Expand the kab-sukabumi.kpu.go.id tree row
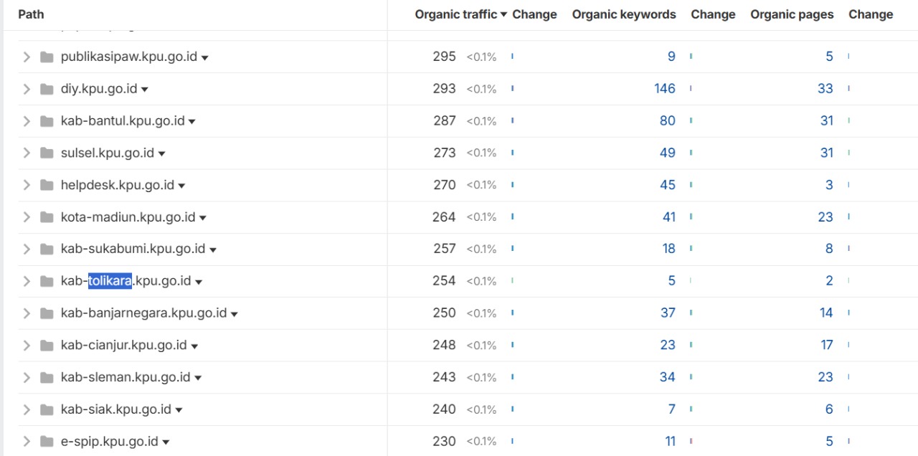The image size is (918, 456). [27, 249]
